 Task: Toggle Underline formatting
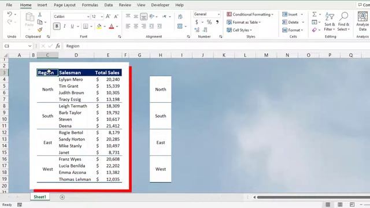(72, 26)
